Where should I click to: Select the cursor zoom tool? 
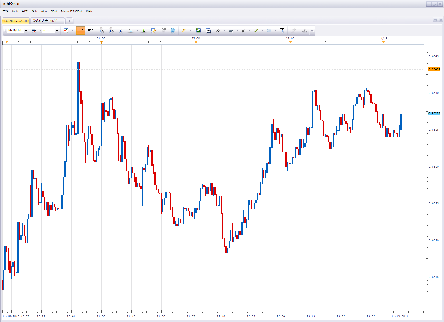(x=121, y=31)
